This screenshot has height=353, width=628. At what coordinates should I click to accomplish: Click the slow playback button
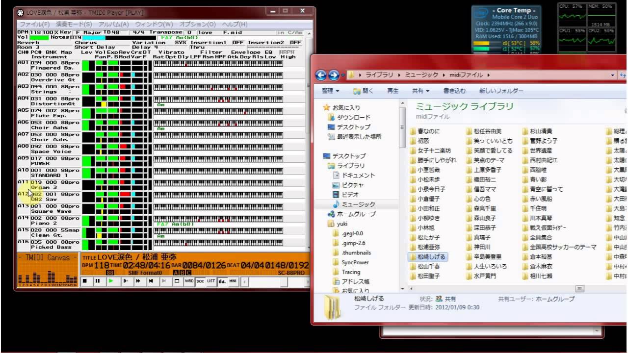[x=126, y=281]
